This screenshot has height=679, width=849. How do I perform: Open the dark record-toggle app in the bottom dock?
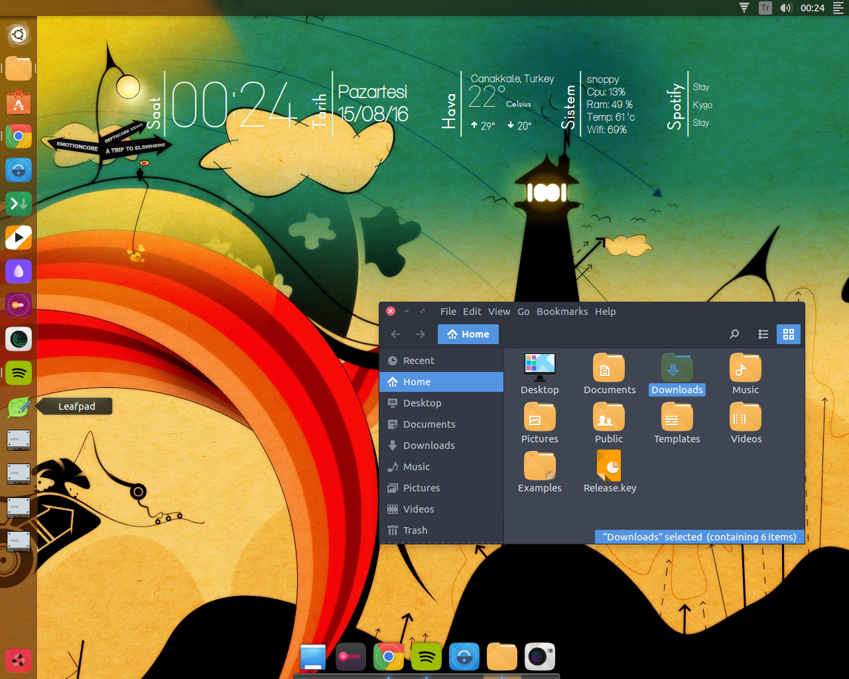point(351,657)
